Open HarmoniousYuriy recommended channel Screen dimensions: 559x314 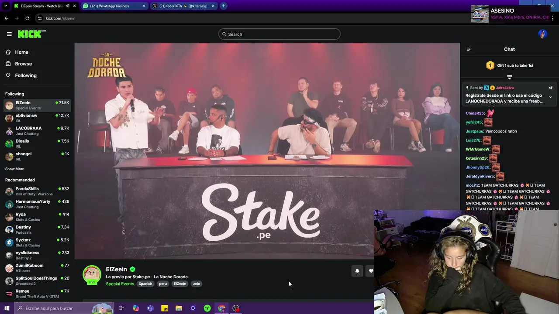37,204
